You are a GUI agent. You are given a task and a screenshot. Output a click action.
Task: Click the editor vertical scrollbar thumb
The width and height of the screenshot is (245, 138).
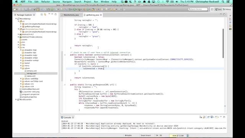click(x=223, y=43)
